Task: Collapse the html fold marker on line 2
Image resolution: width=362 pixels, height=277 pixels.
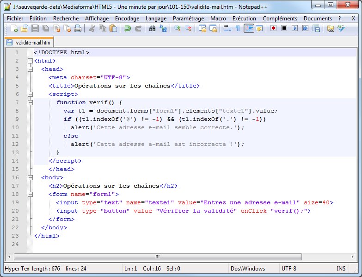Action: (30, 61)
